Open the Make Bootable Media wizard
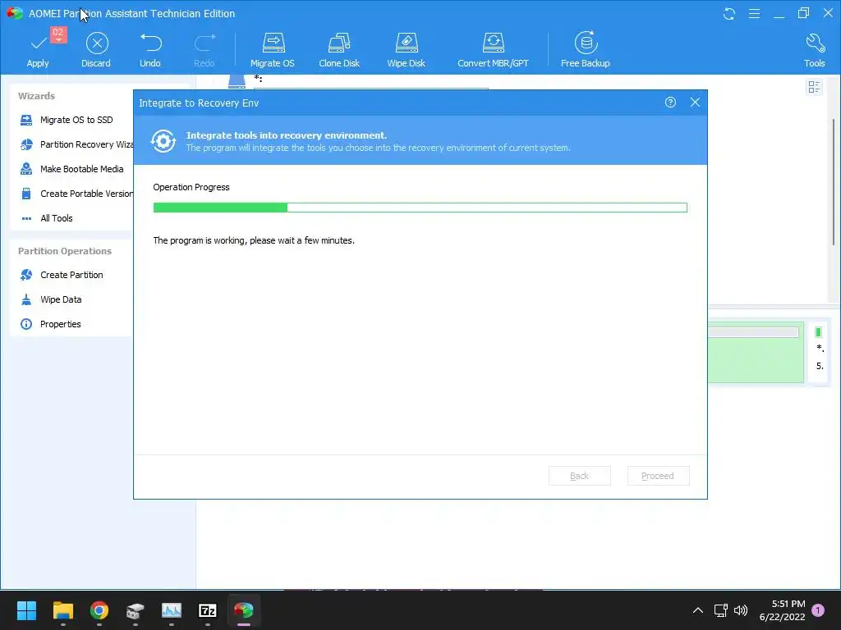 tap(72, 169)
